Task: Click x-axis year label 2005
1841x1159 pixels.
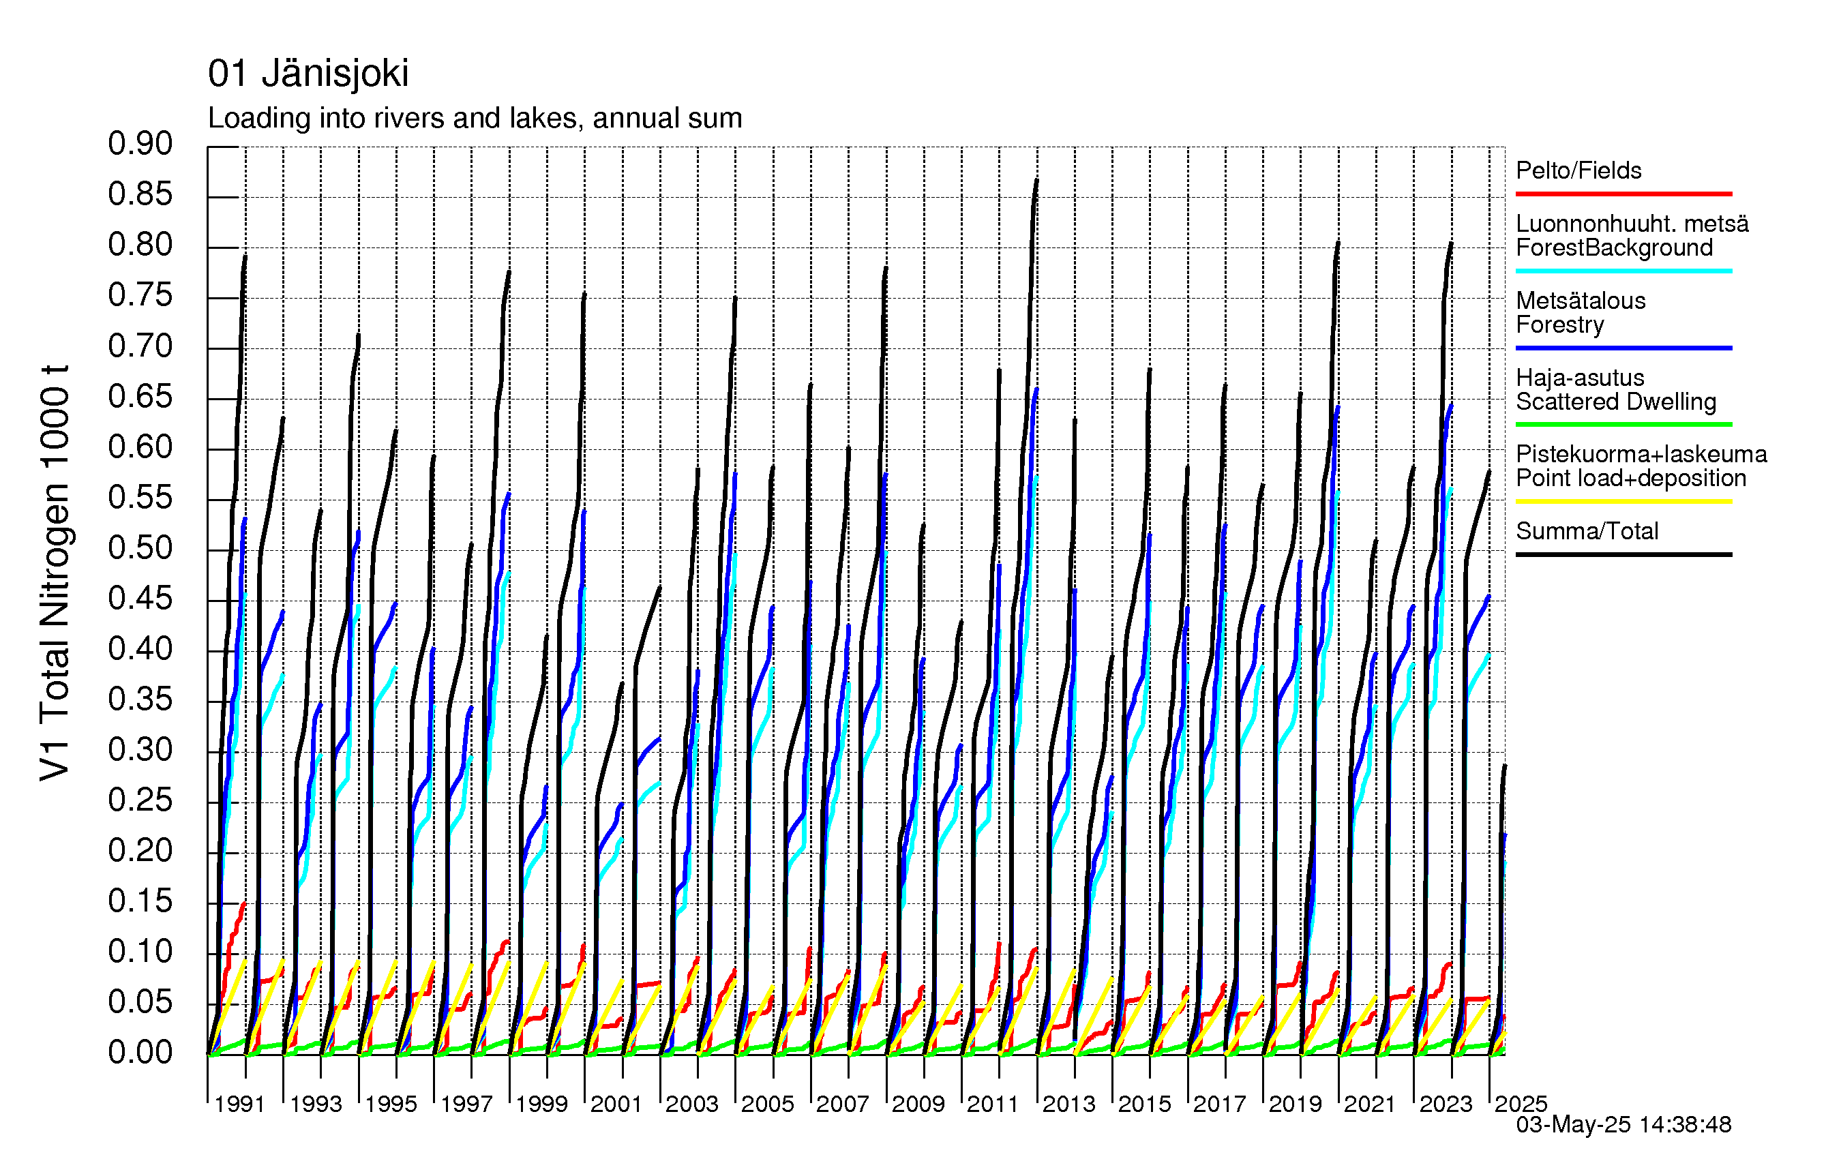Action: [x=768, y=1104]
